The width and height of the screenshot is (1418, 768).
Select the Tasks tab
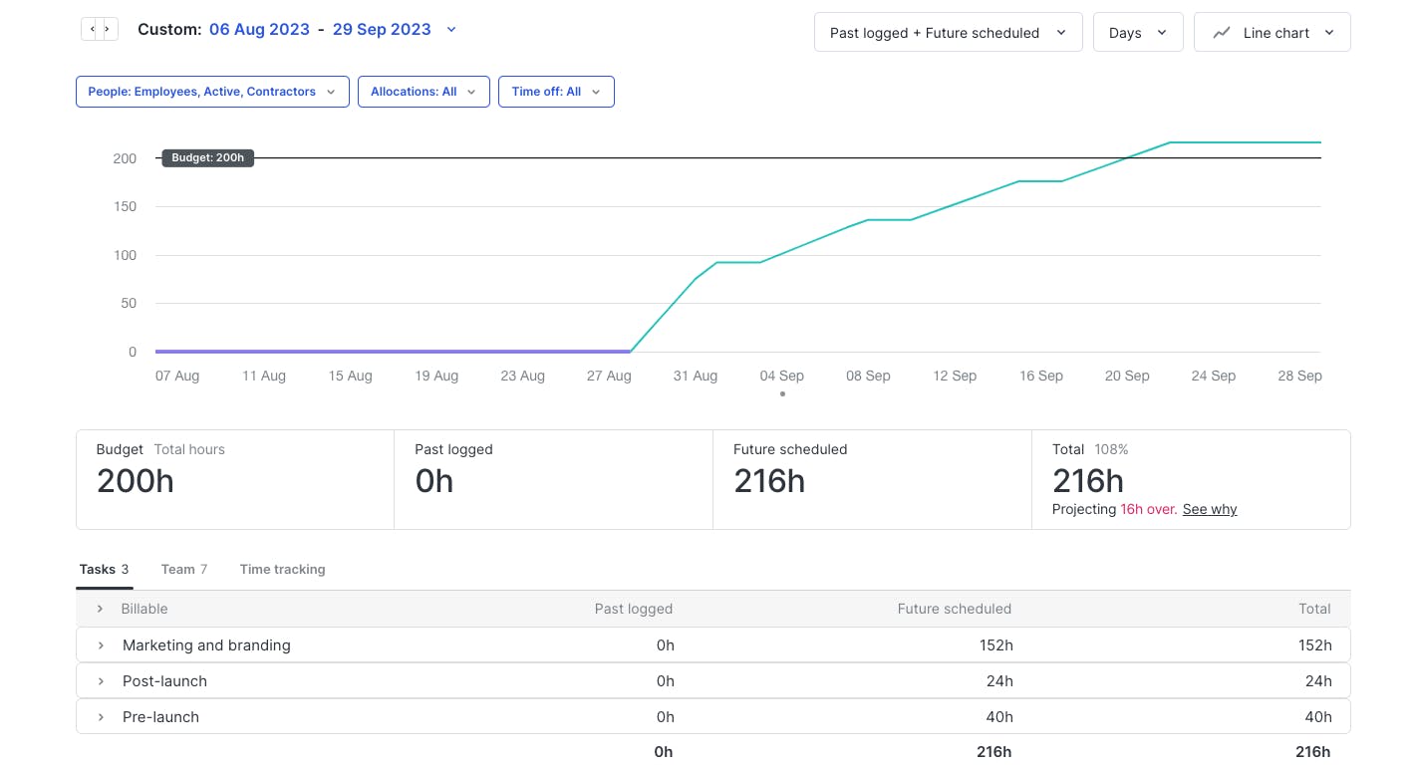pyautogui.click(x=104, y=570)
